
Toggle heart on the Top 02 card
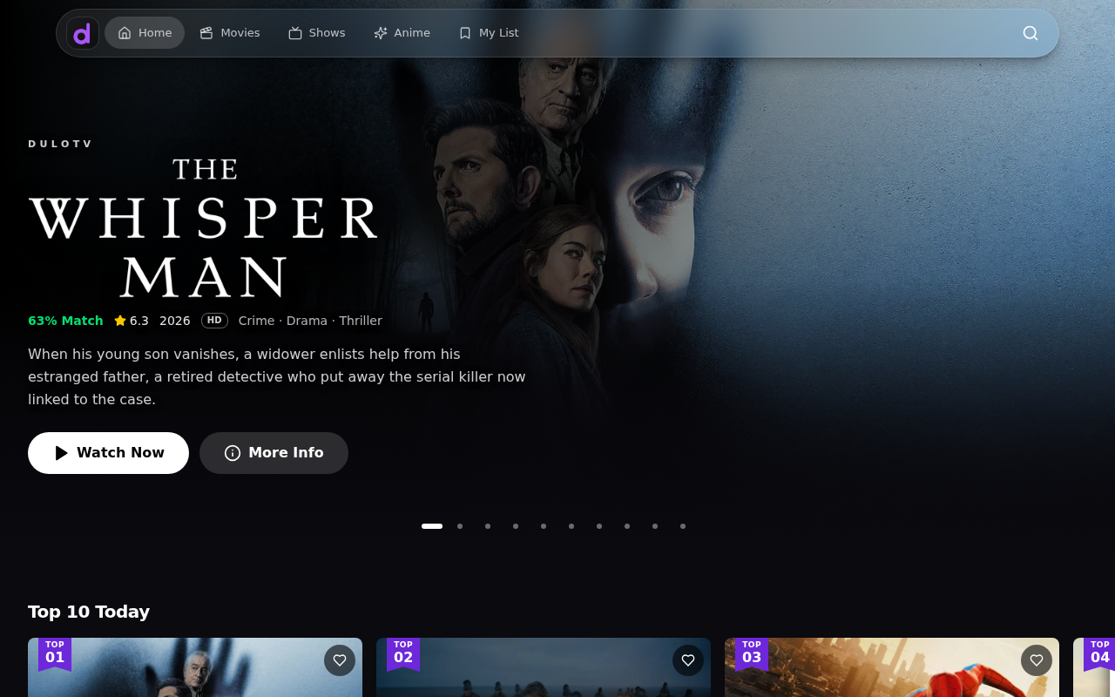(x=688, y=660)
